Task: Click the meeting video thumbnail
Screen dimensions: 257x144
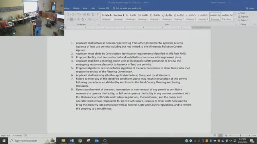Action: (x=32, y=18)
